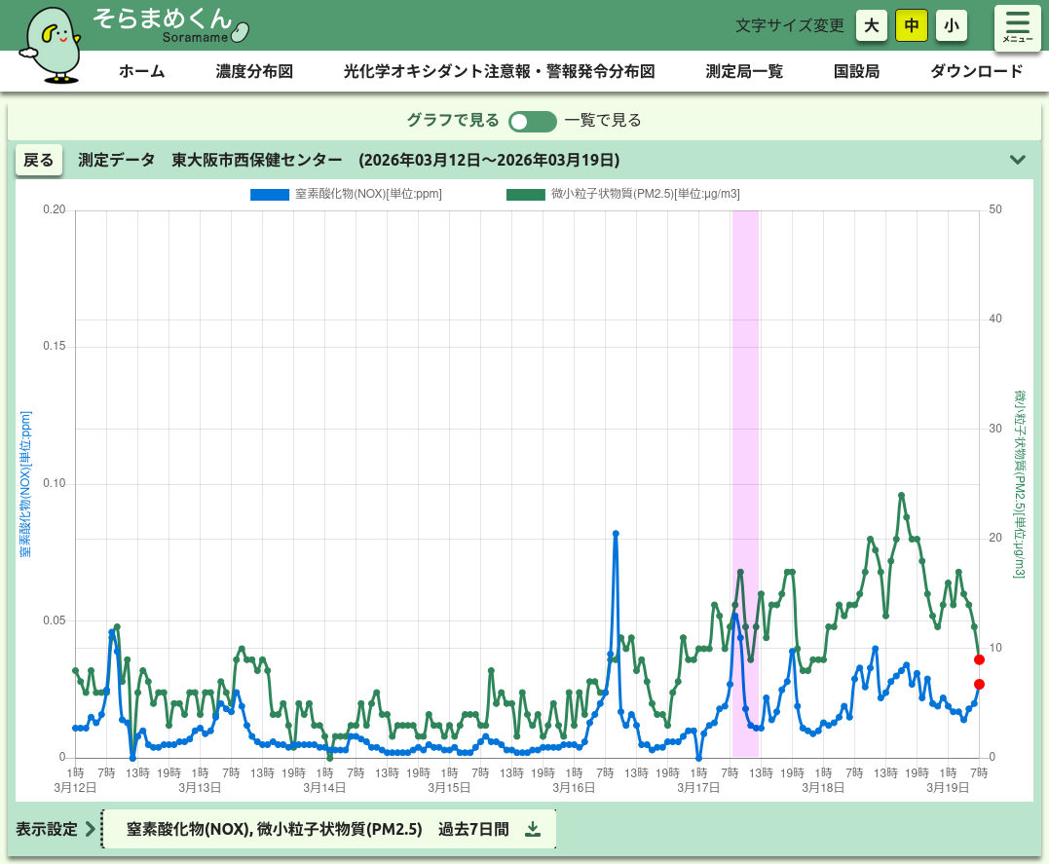
Task: Go to the ホーム menu item
Action: [x=141, y=71]
